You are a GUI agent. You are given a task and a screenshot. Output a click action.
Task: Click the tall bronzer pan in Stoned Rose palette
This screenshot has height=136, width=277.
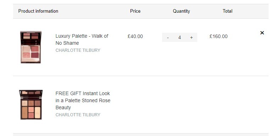pos(24,112)
